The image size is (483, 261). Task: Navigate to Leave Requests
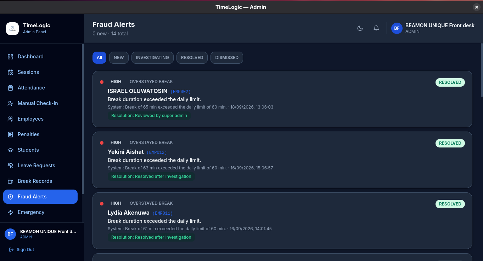point(40,166)
